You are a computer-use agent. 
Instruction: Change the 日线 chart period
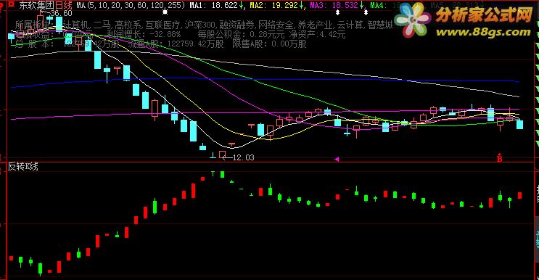[64, 5]
